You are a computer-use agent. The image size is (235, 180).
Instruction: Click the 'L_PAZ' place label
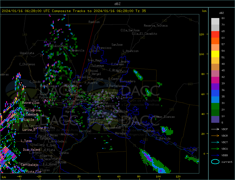click(193, 150)
